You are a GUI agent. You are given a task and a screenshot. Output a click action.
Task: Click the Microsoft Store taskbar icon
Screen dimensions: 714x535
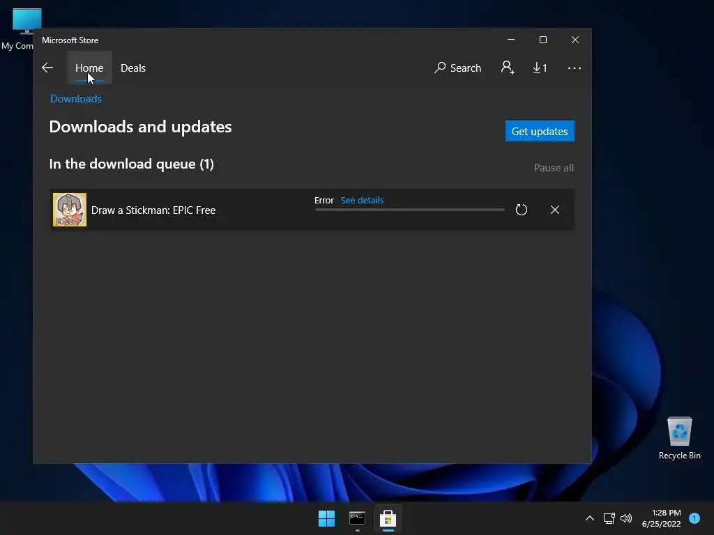click(388, 518)
